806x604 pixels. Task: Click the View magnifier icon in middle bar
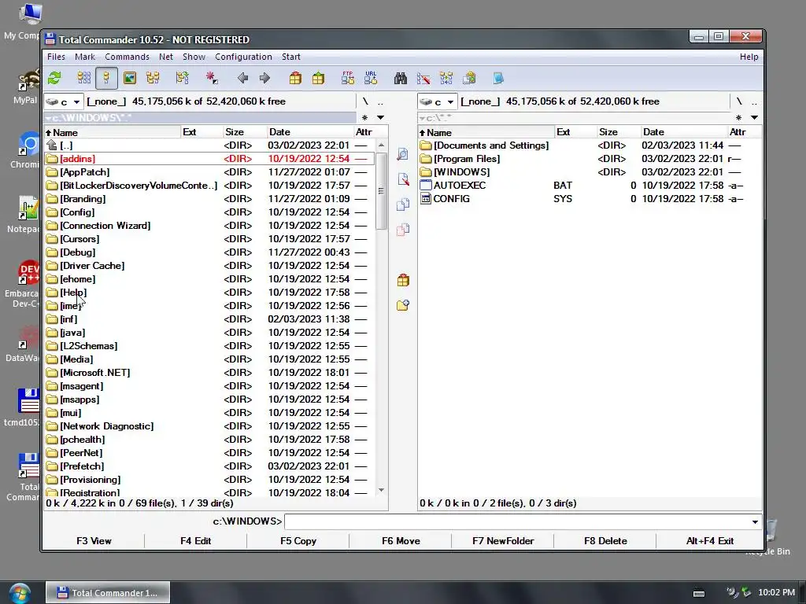coord(403,154)
